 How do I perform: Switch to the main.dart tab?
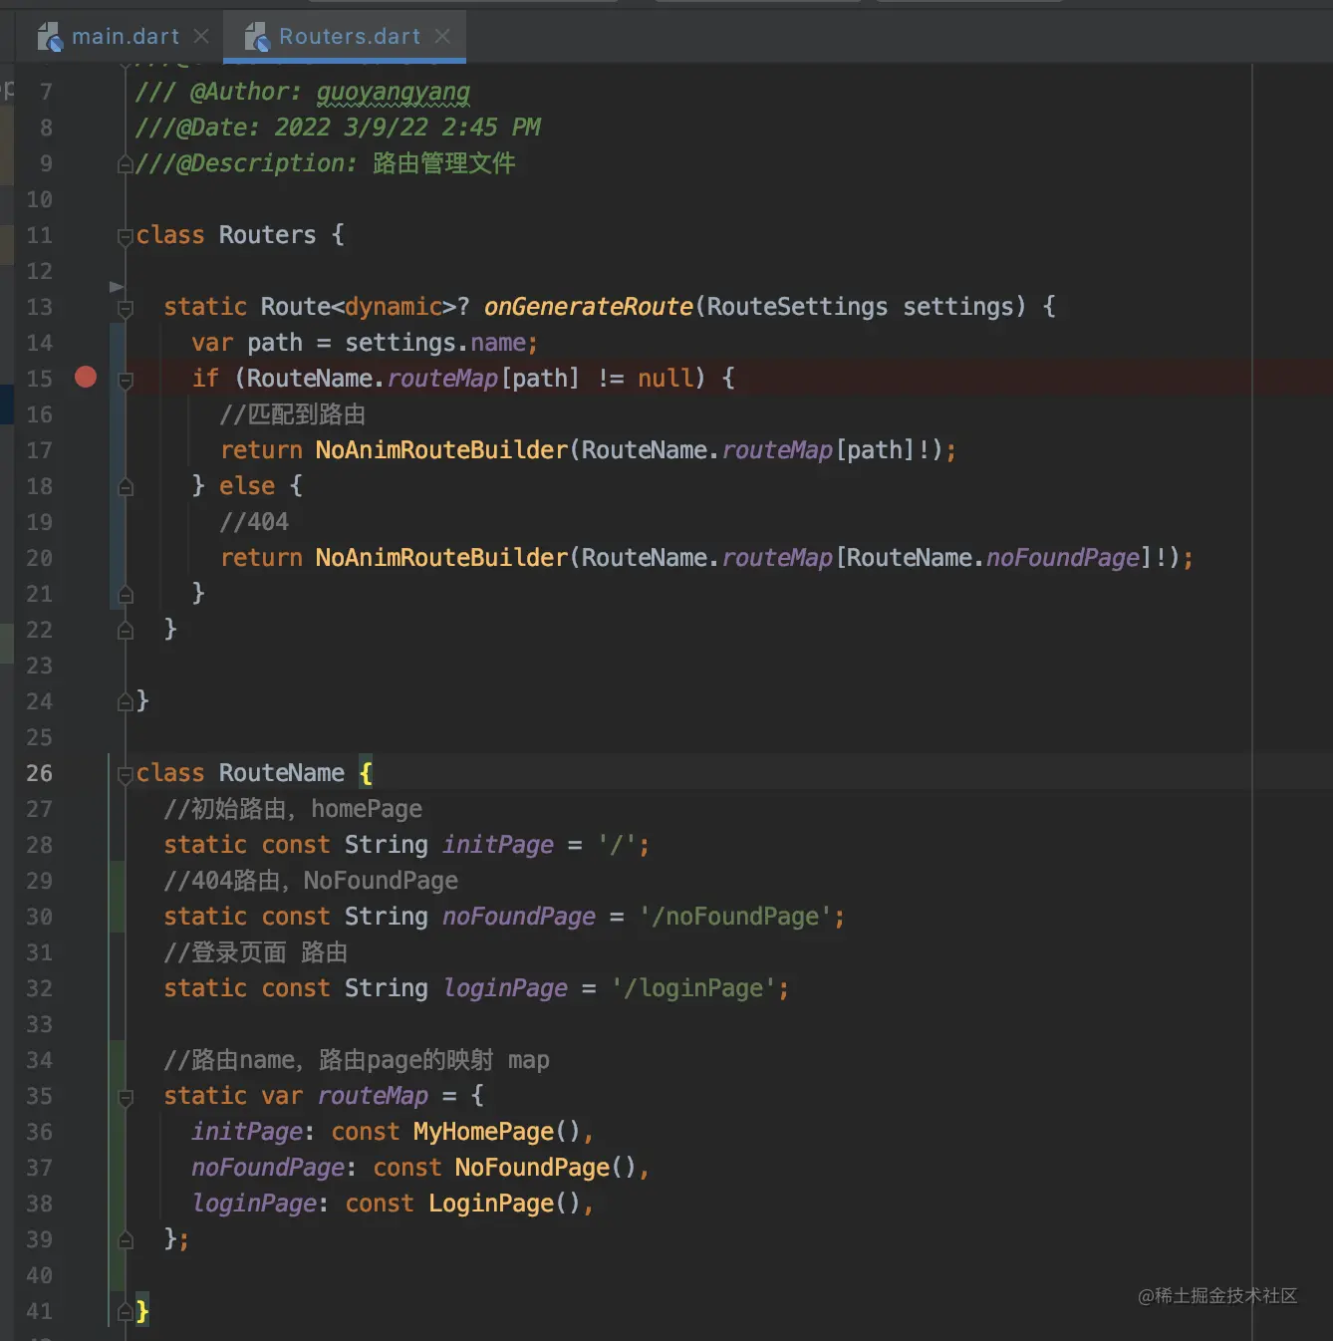[125, 37]
